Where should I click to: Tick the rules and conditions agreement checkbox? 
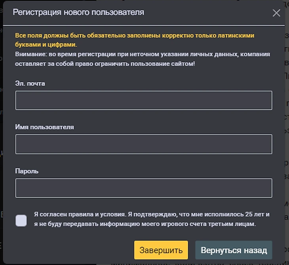tap(21, 221)
